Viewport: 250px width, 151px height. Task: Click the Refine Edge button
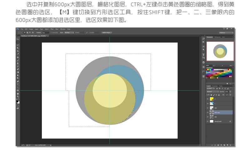point(106,33)
